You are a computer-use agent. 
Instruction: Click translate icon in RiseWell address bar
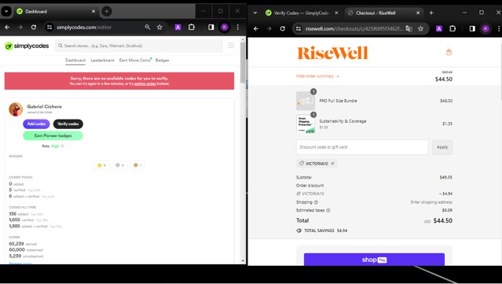click(x=409, y=28)
